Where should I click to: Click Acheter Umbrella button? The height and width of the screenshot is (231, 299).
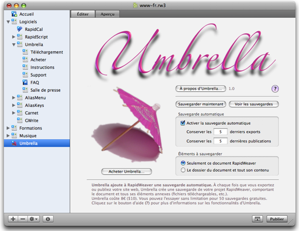click(126, 171)
